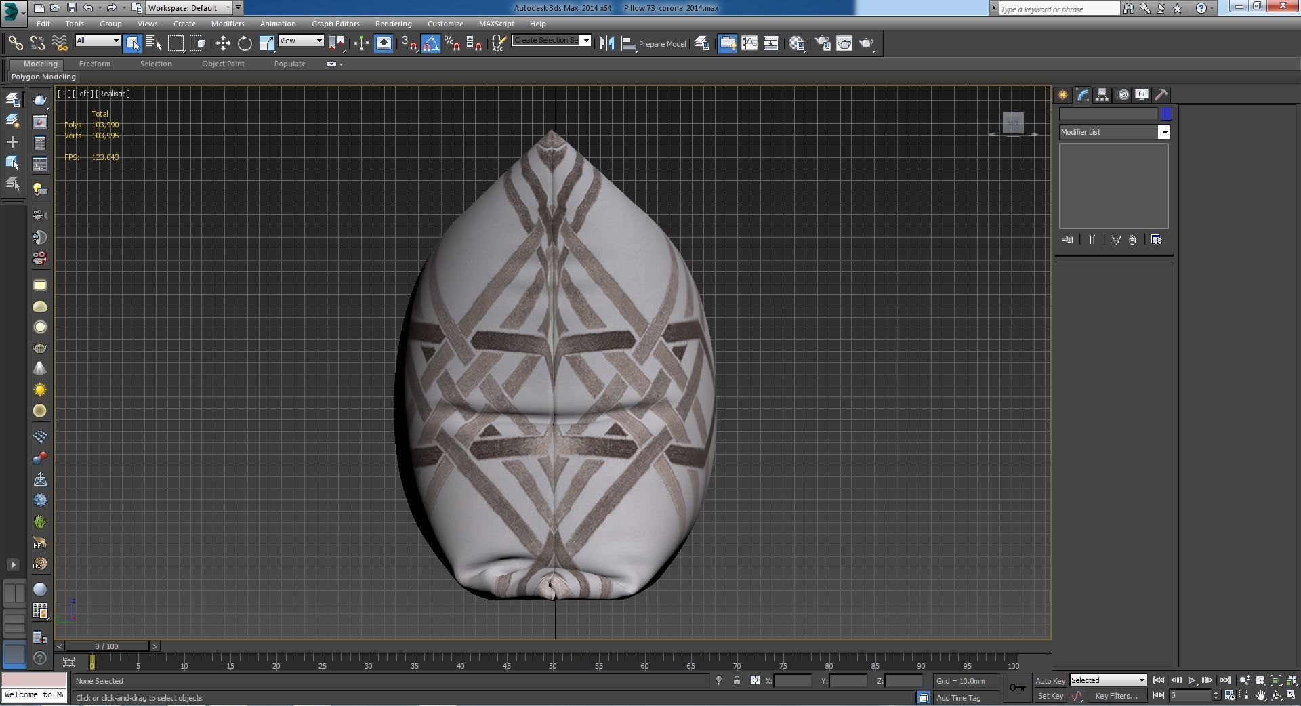Image resolution: width=1301 pixels, height=706 pixels.
Task: Toggle Set Key mode
Action: 1050,696
